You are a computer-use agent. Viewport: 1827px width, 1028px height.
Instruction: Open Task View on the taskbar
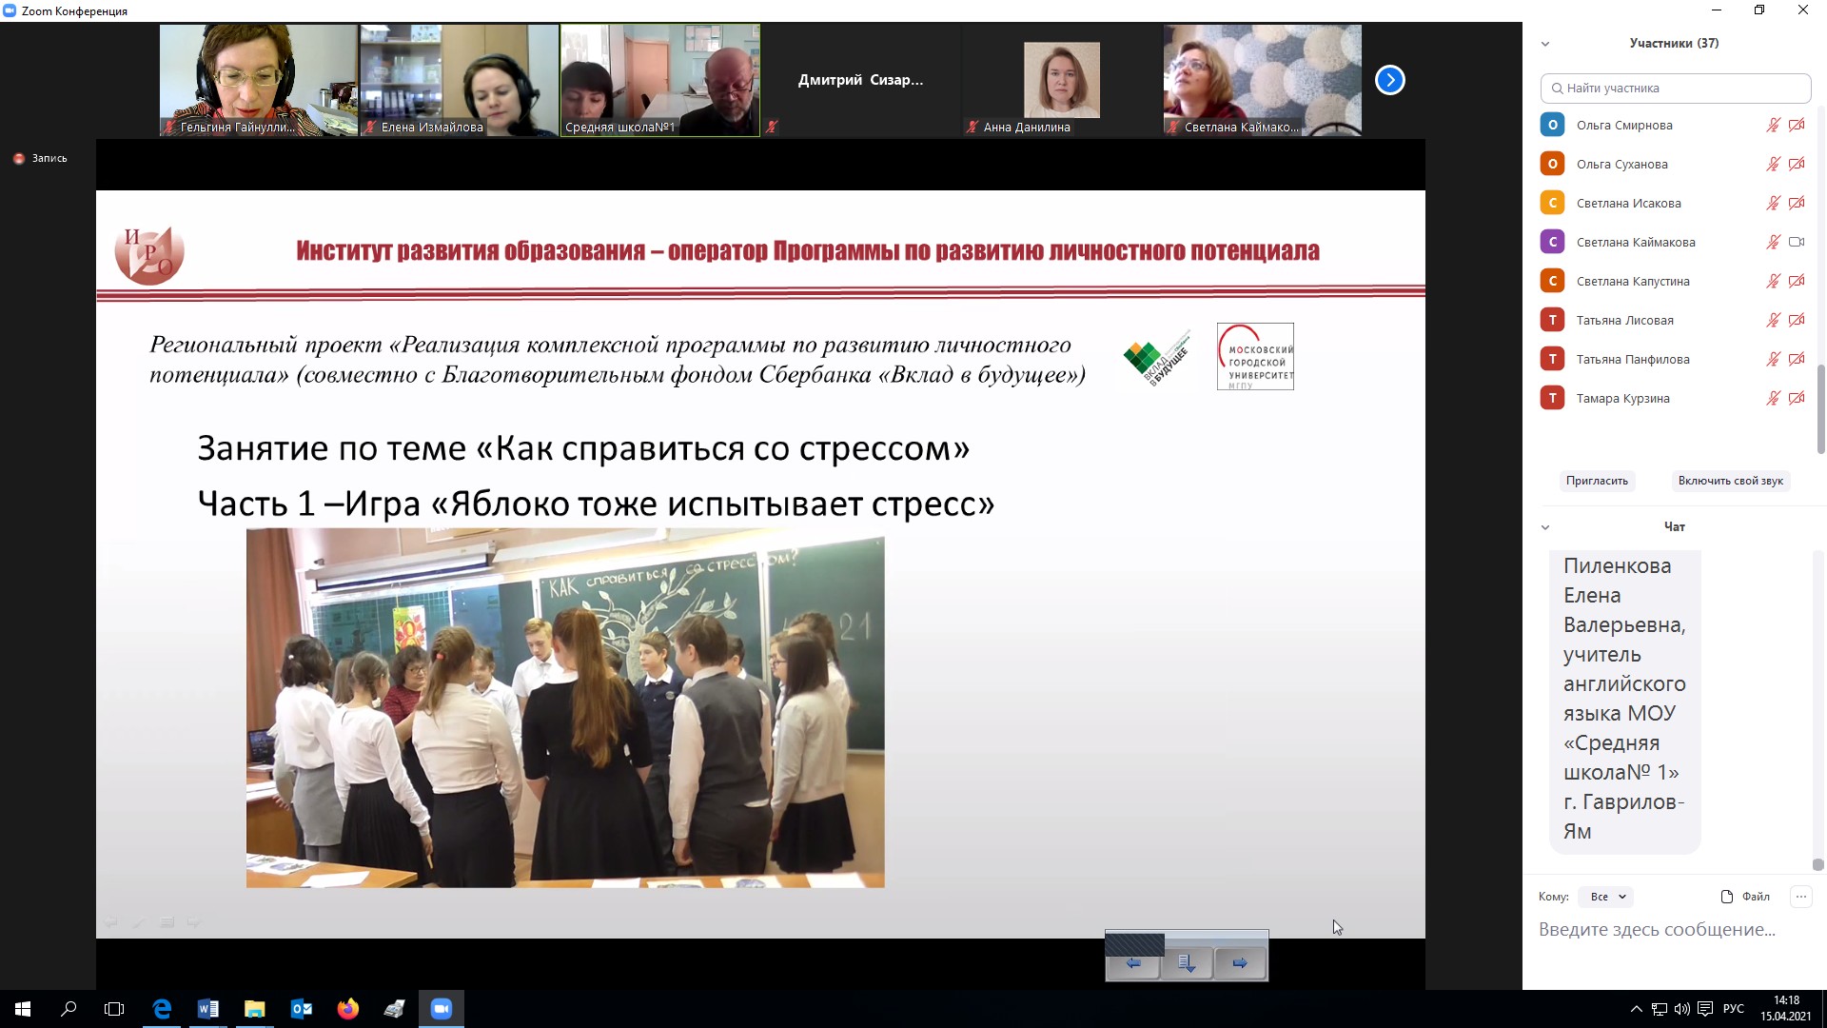point(114,1009)
